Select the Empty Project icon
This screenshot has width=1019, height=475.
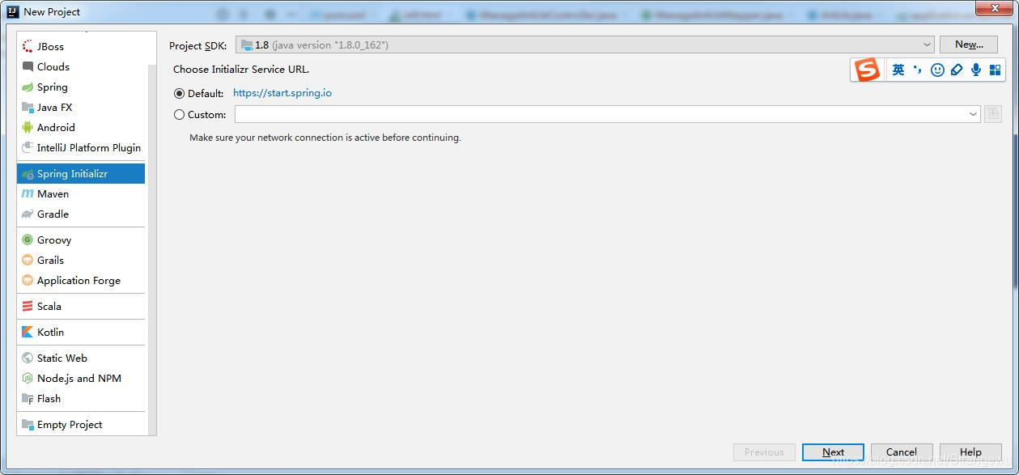point(28,425)
